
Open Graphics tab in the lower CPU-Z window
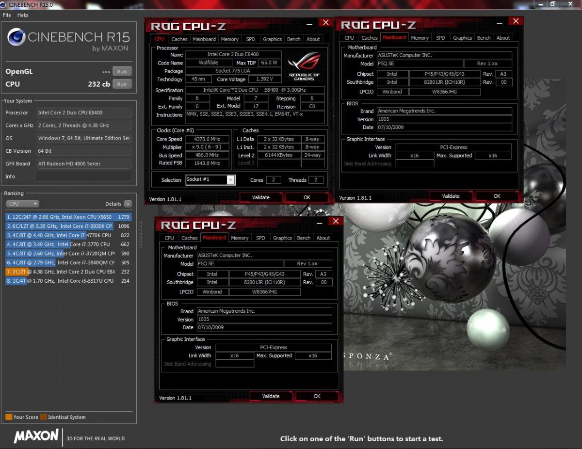282,238
